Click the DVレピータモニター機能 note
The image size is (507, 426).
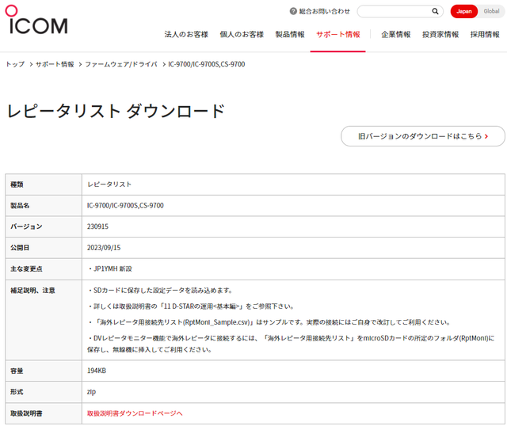tap(291, 344)
